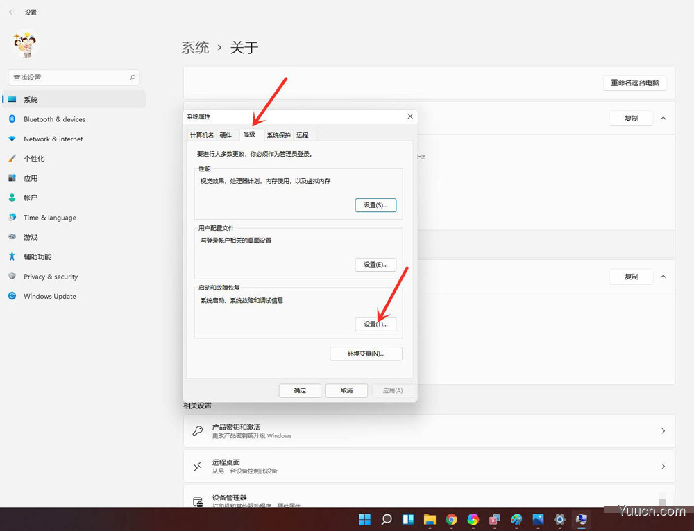
Task: Go back using the Settings back arrow
Action: [x=12, y=12]
